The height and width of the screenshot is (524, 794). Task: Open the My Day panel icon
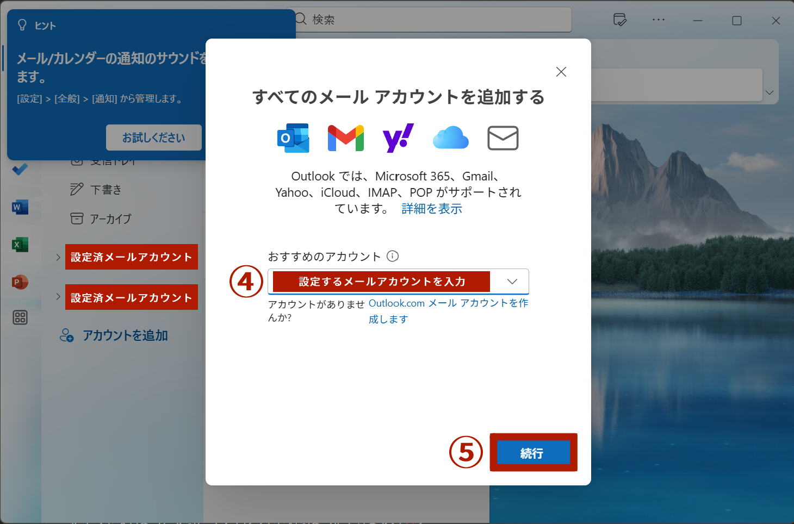(x=619, y=20)
